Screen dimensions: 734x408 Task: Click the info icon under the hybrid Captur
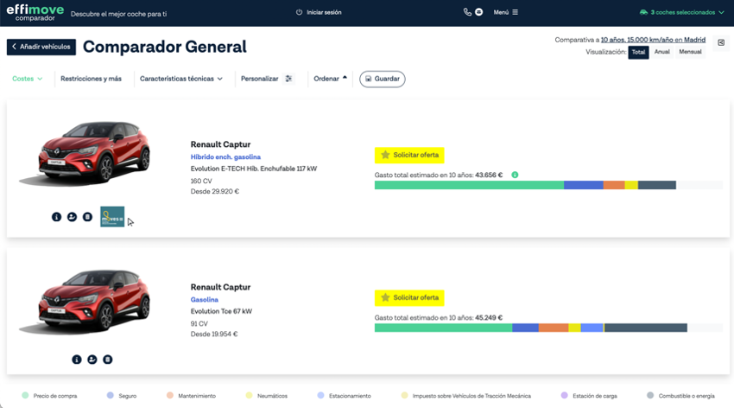coord(56,217)
